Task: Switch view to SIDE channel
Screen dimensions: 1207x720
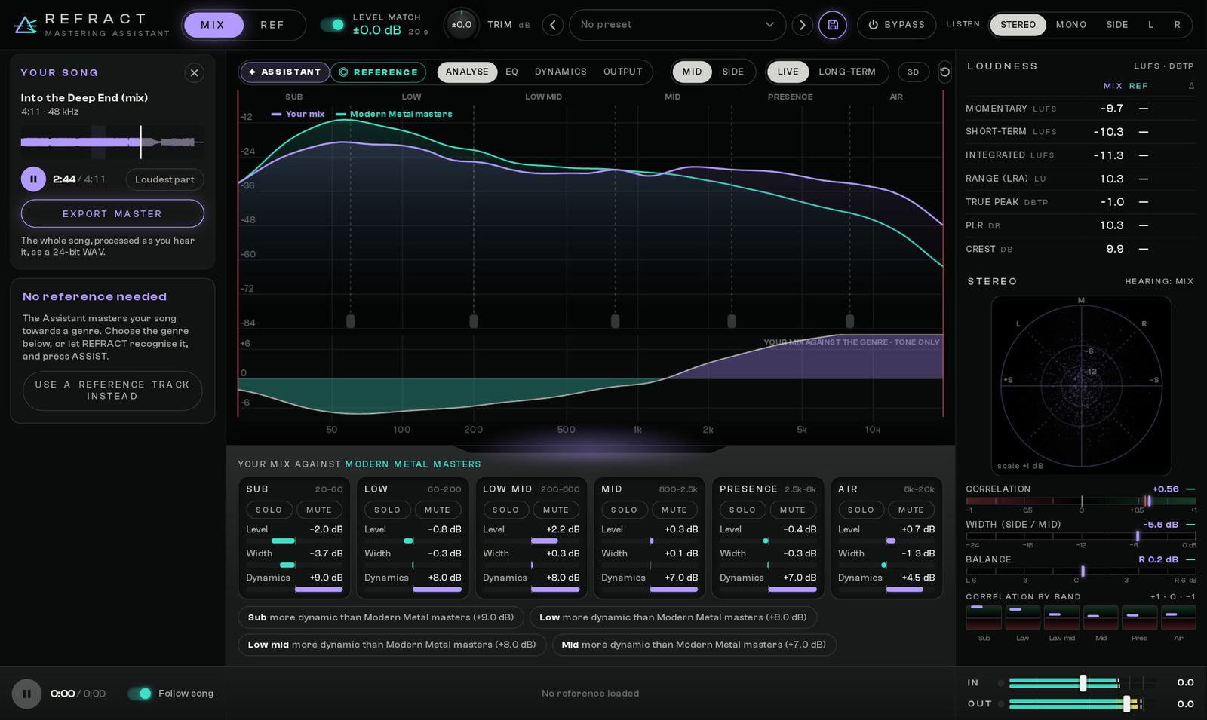Action: 732,72
